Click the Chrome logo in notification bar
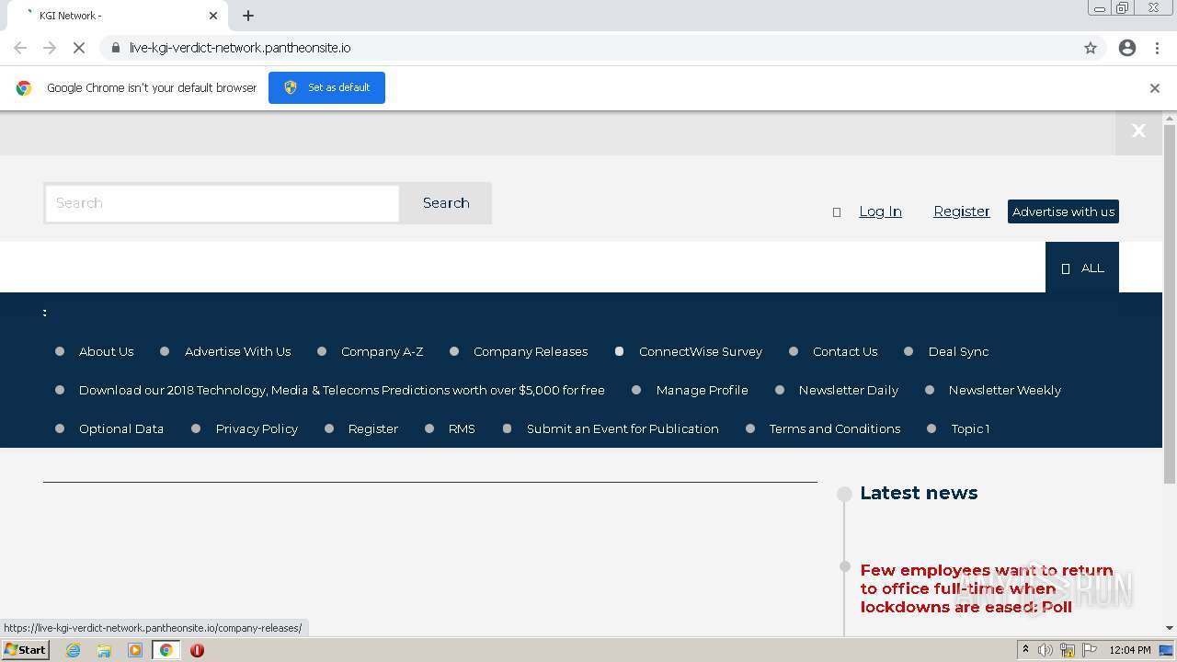Screen dimensions: 1177x662 24,88
